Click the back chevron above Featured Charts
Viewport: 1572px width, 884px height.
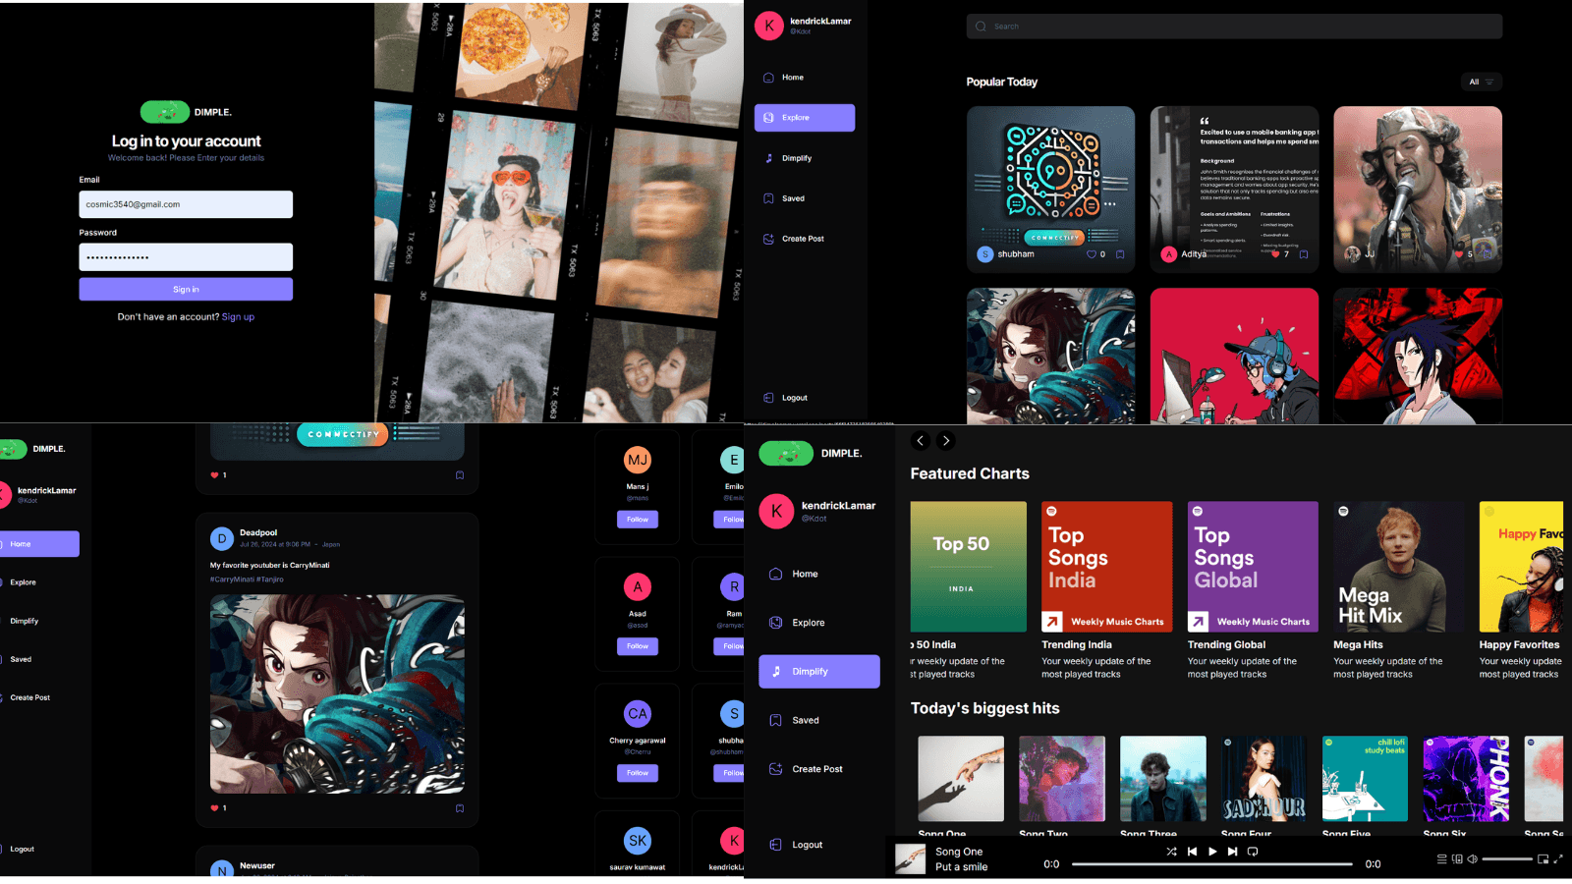click(921, 441)
